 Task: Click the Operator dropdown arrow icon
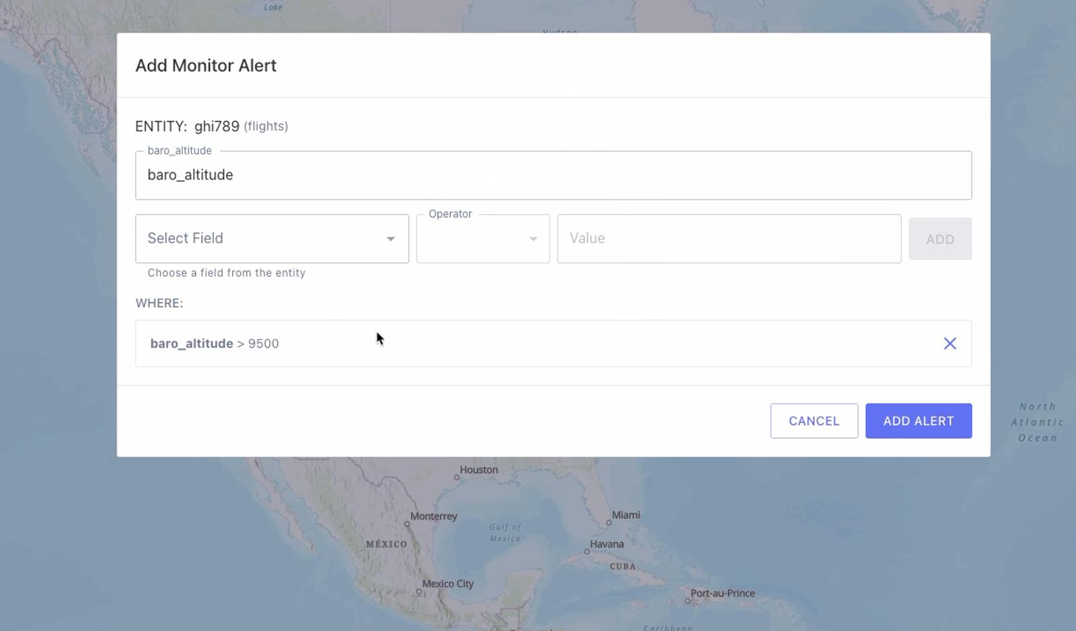533,239
